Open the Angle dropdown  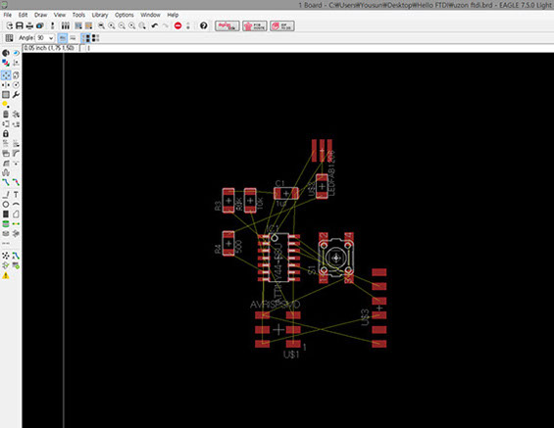pyautogui.click(x=45, y=38)
